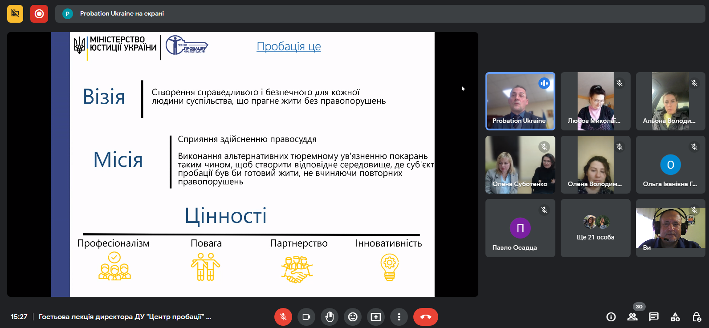709x328 pixels.
Task: Open meeting details info icon
Action: [611, 317]
